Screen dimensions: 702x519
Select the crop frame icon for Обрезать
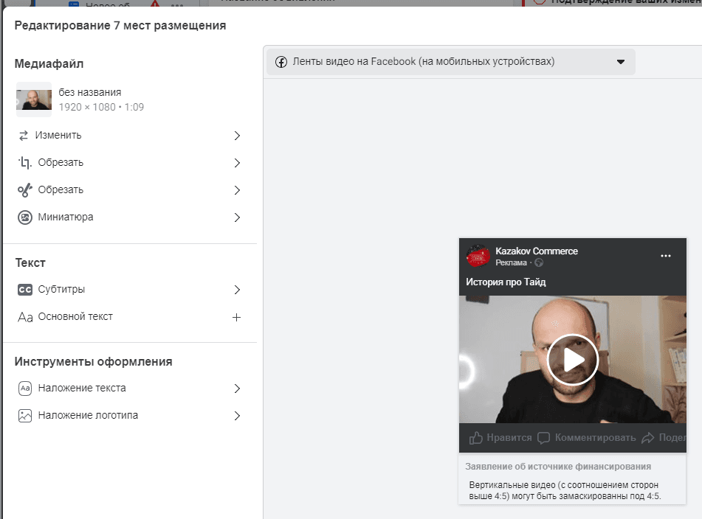(24, 163)
